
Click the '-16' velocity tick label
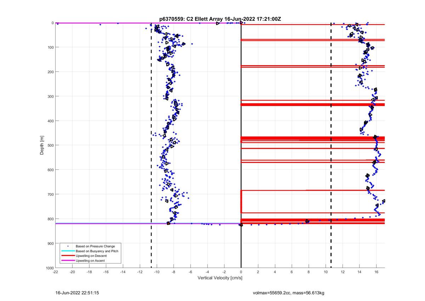106,272
